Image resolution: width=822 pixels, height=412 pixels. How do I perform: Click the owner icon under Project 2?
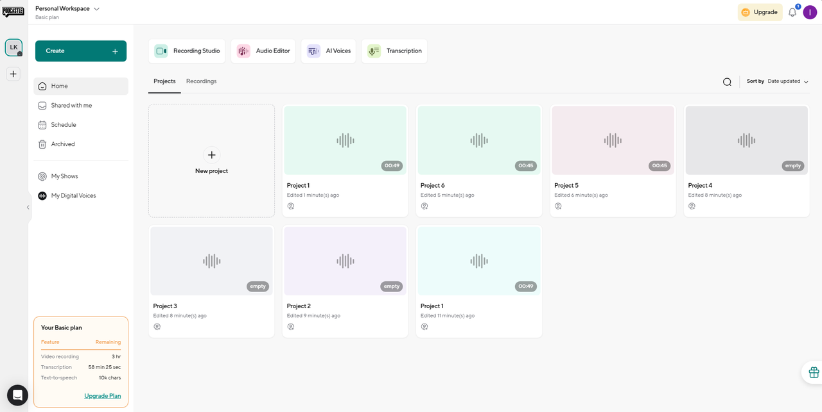pos(291,327)
